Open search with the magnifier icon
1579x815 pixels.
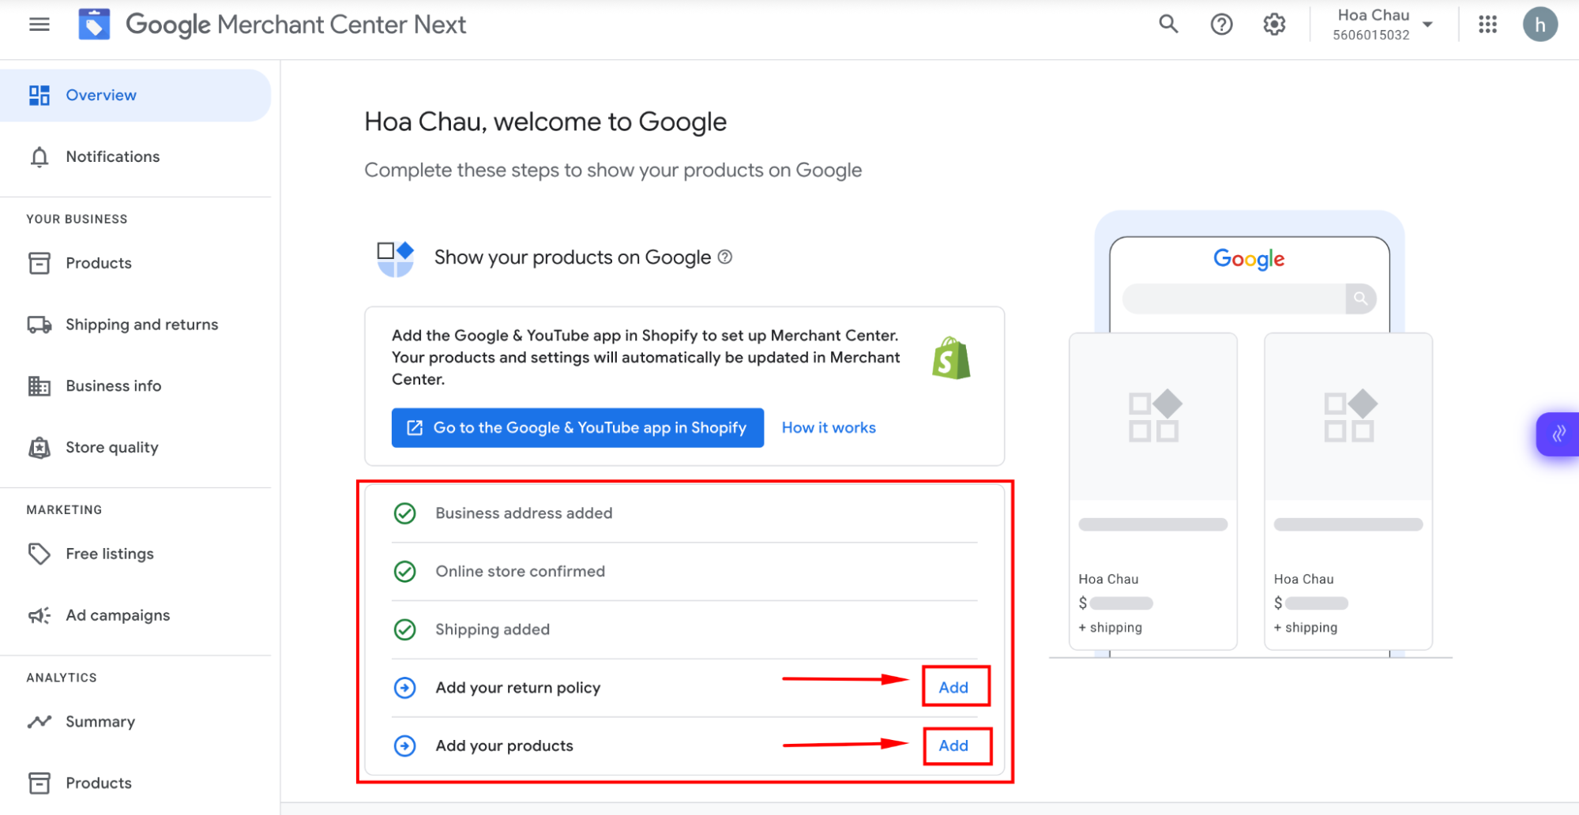[1168, 24]
